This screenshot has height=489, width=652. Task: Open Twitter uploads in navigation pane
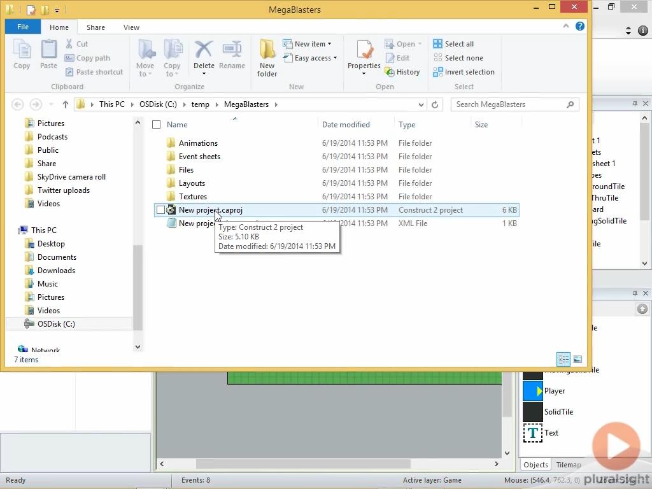pyautogui.click(x=64, y=190)
